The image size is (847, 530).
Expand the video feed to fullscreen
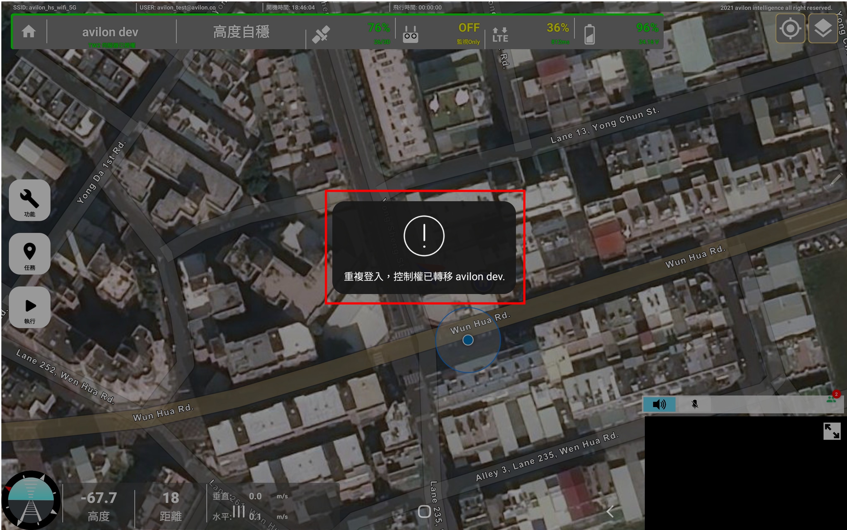pos(832,431)
